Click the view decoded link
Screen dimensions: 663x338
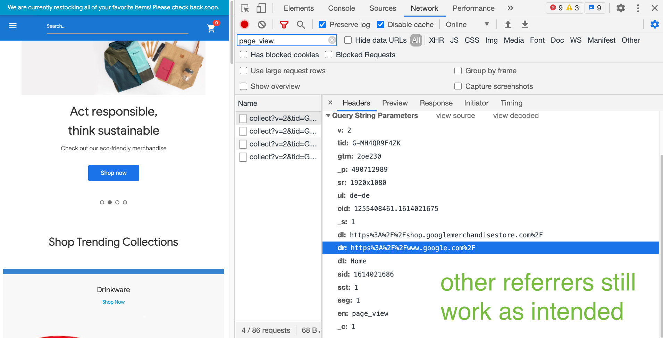click(515, 116)
